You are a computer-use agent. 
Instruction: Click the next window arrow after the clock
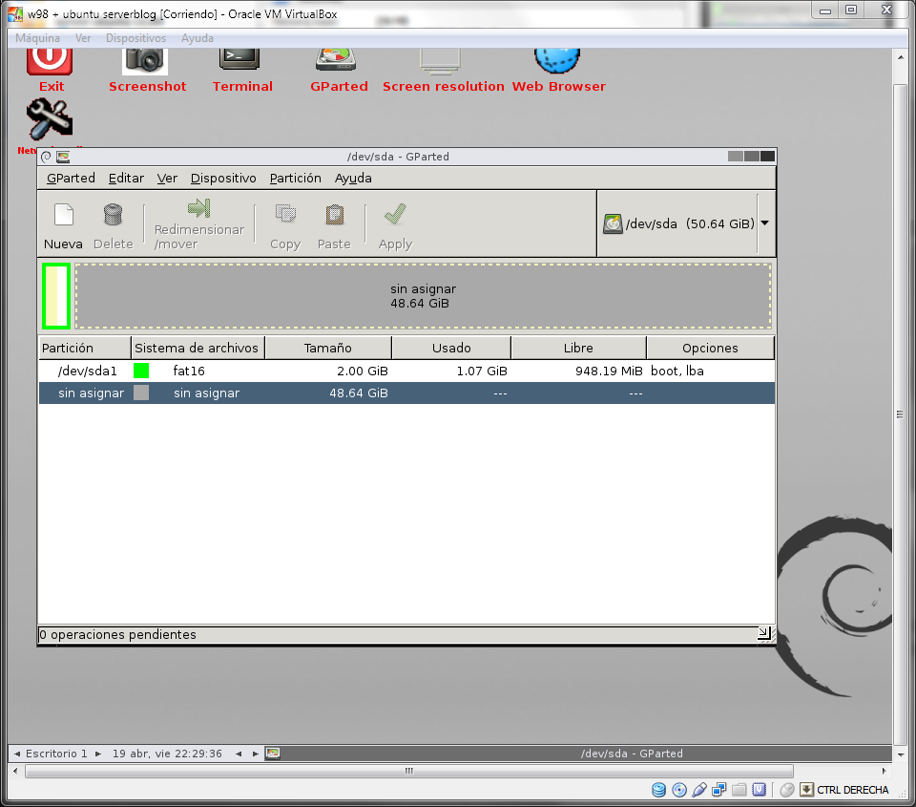coord(256,754)
